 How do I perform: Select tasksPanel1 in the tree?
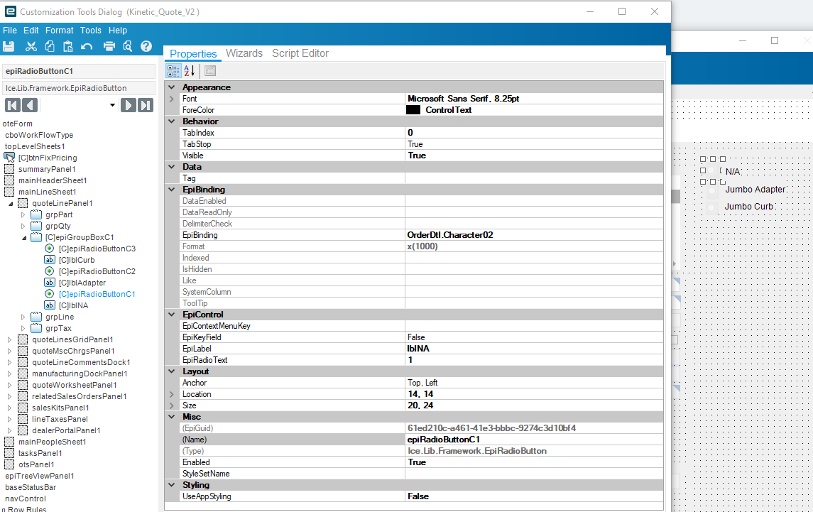[x=40, y=453]
